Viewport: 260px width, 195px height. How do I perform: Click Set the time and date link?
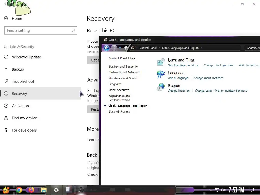coord(183,65)
